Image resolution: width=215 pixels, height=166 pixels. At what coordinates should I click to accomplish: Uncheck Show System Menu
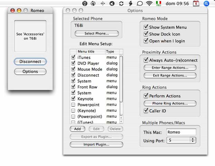(146, 27)
